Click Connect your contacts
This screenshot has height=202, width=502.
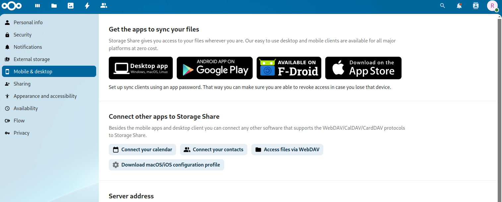coord(214,150)
